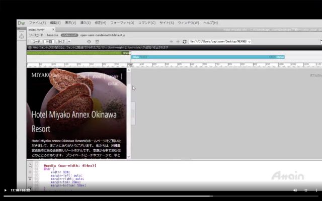322x201 pixels.
Task: Open the ファイル(F) menu
Action: (x=37, y=23)
